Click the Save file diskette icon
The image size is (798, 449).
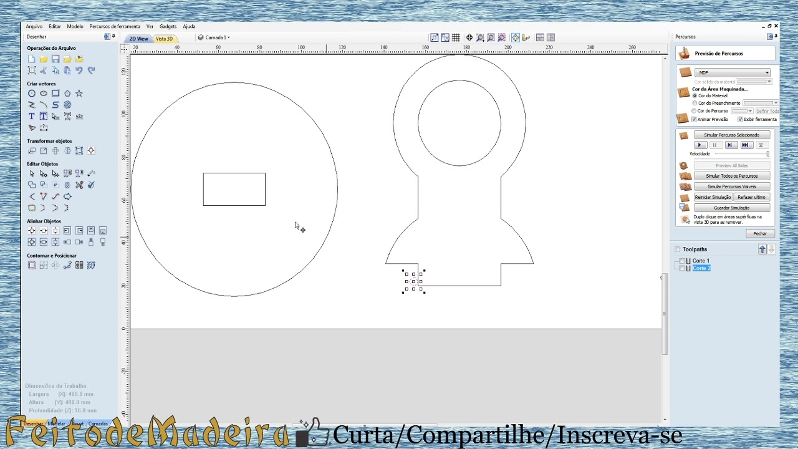pos(55,59)
